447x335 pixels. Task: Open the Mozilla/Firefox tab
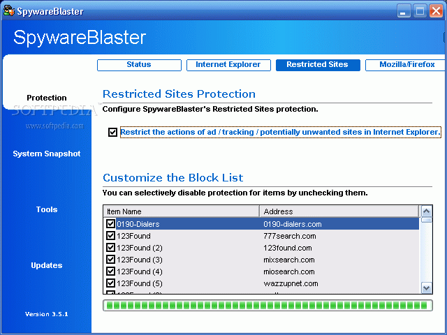coord(406,65)
